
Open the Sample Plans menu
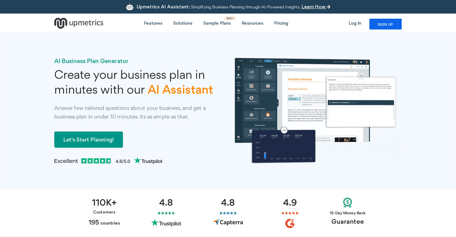(217, 23)
